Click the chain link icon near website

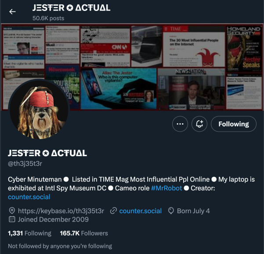(x=113, y=211)
